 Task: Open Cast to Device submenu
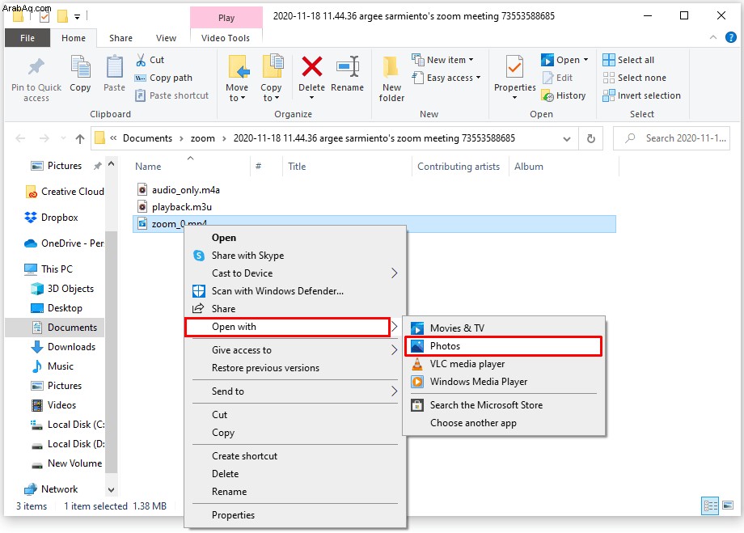294,273
